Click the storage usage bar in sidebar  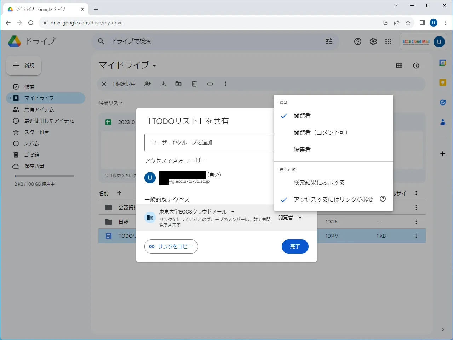(x=44, y=176)
